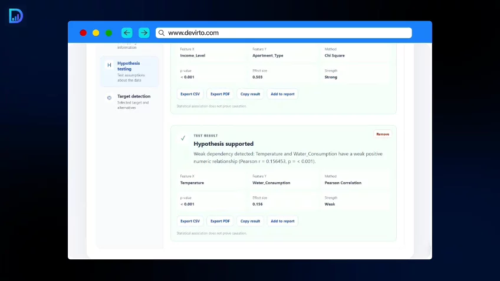
Task: Click the red window control dot
Action: (x=83, y=33)
